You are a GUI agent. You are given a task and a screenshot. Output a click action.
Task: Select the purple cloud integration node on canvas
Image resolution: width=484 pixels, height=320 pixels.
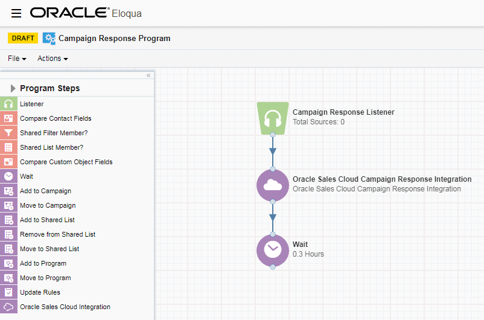273,185
